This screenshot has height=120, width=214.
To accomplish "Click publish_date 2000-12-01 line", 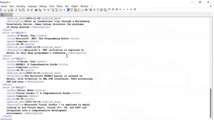I will (34, 73).
